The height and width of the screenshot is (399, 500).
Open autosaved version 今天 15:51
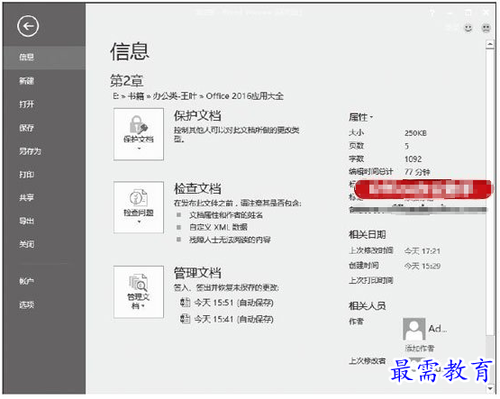(x=233, y=303)
